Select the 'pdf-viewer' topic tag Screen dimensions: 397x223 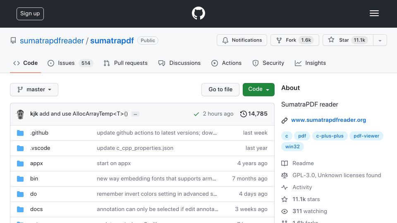pyautogui.click(x=366, y=136)
